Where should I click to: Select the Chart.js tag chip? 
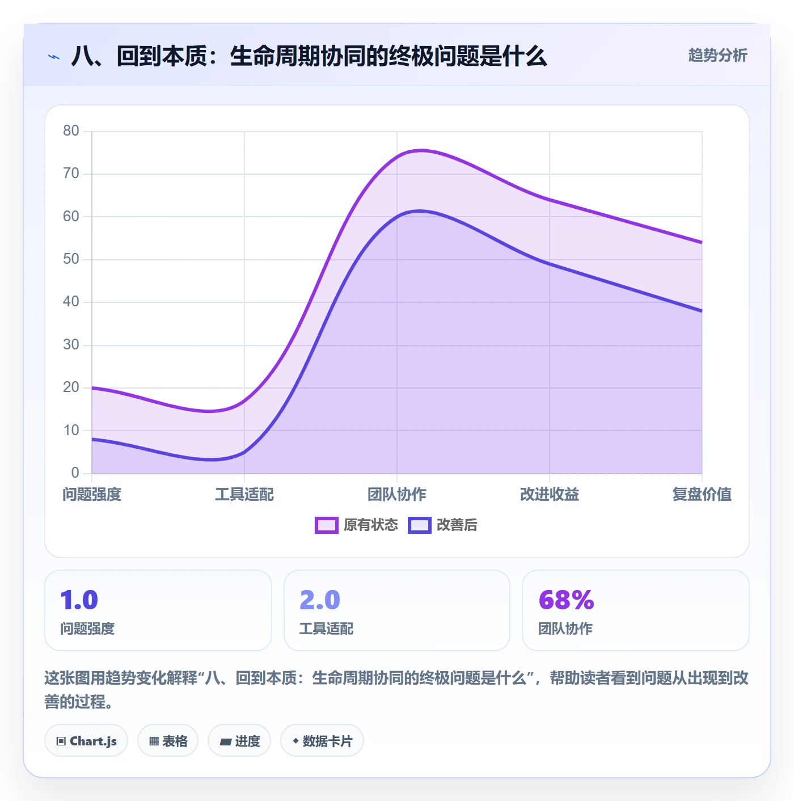(86, 741)
